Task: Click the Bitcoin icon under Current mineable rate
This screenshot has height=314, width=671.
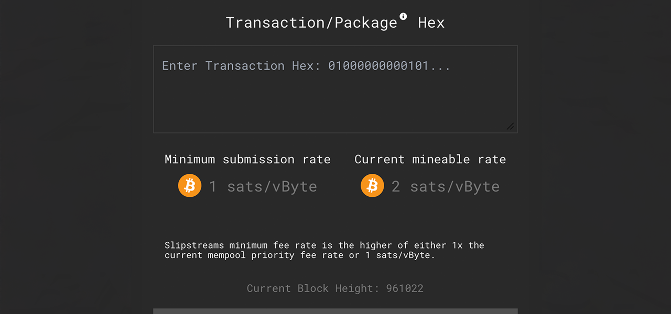Action: [x=372, y=186]
